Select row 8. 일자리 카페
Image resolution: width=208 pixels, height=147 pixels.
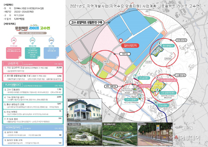pos(33,134)
